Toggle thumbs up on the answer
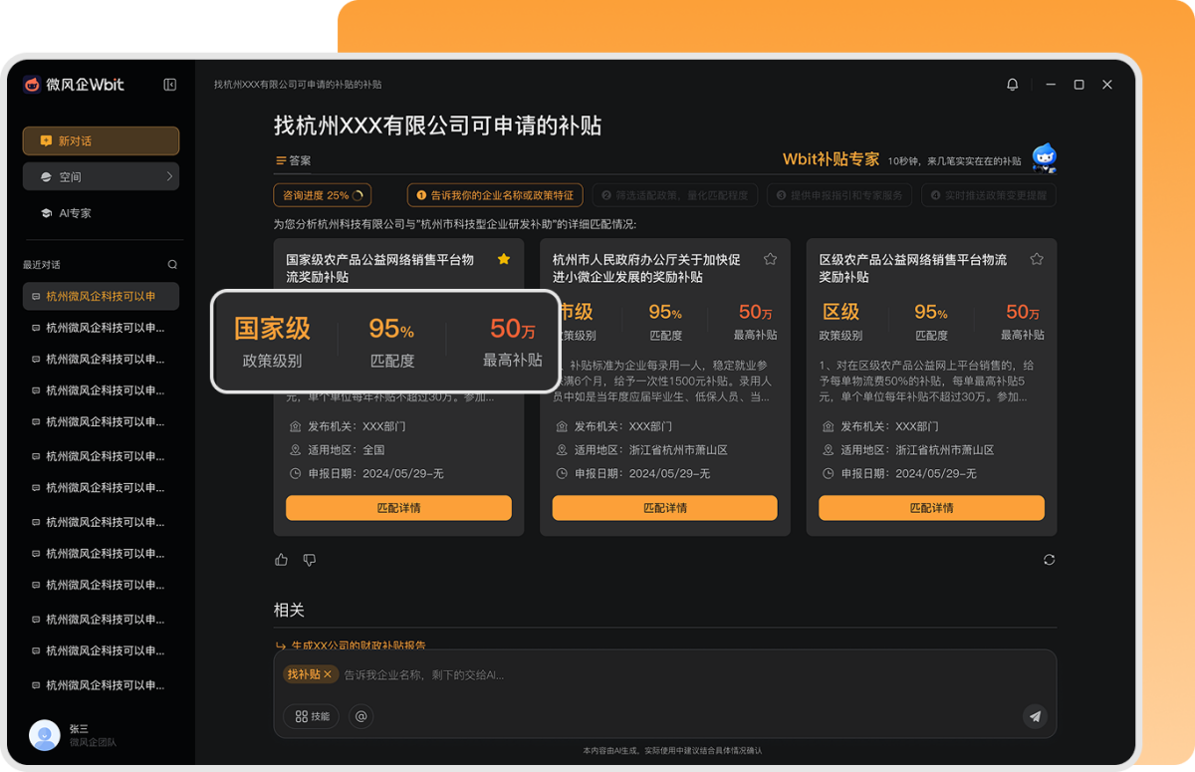The width and height of the screenshot is (1195, 772). (x=280, y=559)
